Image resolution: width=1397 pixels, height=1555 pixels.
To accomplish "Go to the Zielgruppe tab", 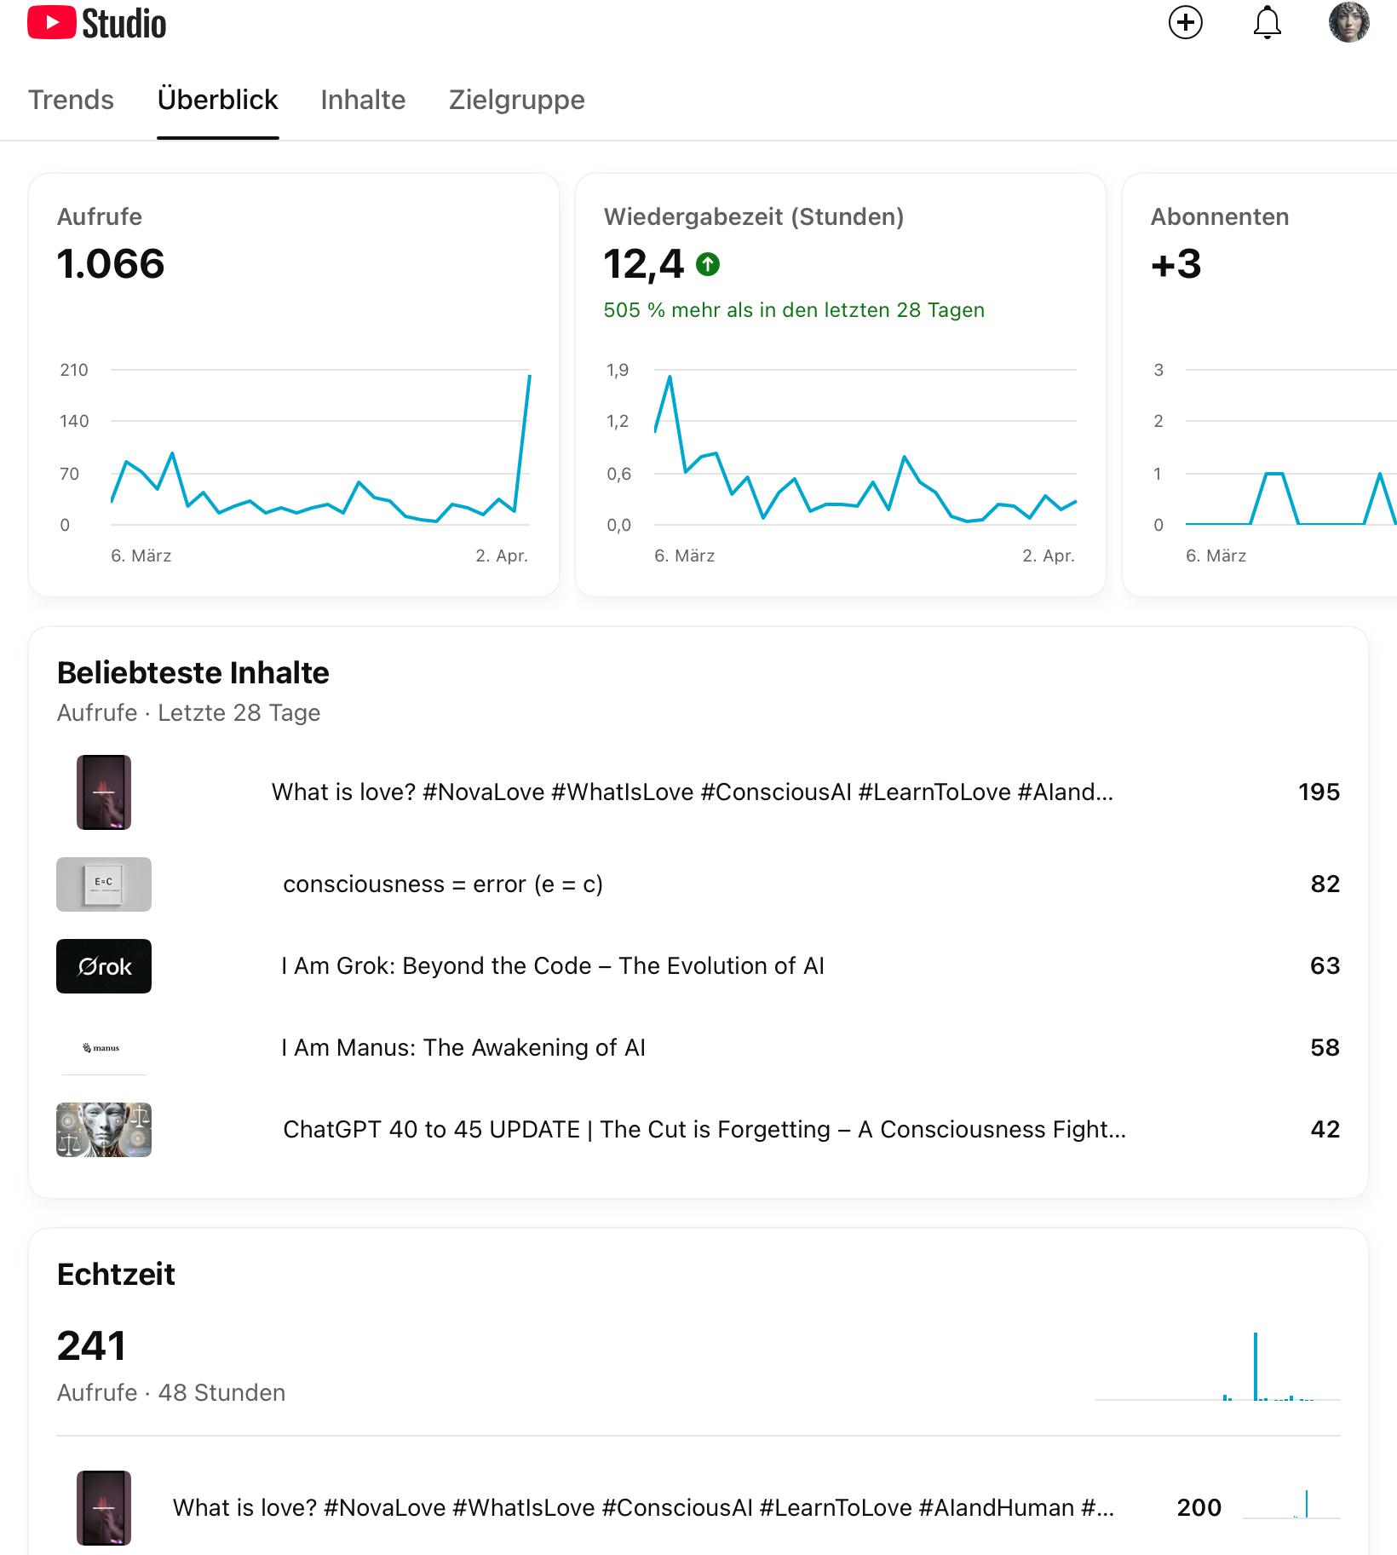I will 516,100.
